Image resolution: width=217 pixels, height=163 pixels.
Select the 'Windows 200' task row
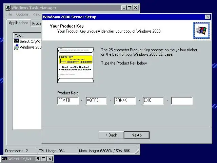[28, 47]
